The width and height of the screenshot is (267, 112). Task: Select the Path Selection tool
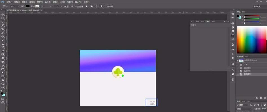point(3,73)
